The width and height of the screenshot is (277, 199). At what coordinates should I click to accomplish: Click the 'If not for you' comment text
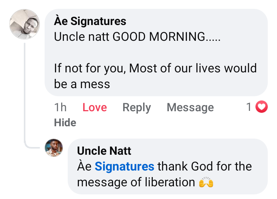tap(155, 68)
